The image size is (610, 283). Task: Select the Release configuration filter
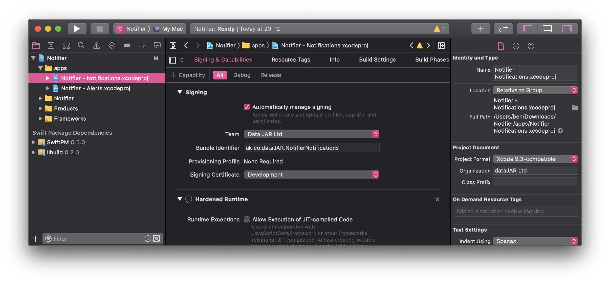[271, 75]
